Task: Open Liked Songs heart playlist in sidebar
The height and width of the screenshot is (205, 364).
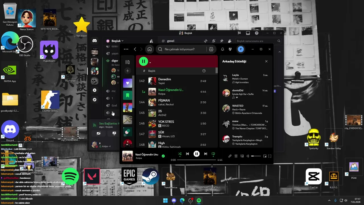Action: 127,83
